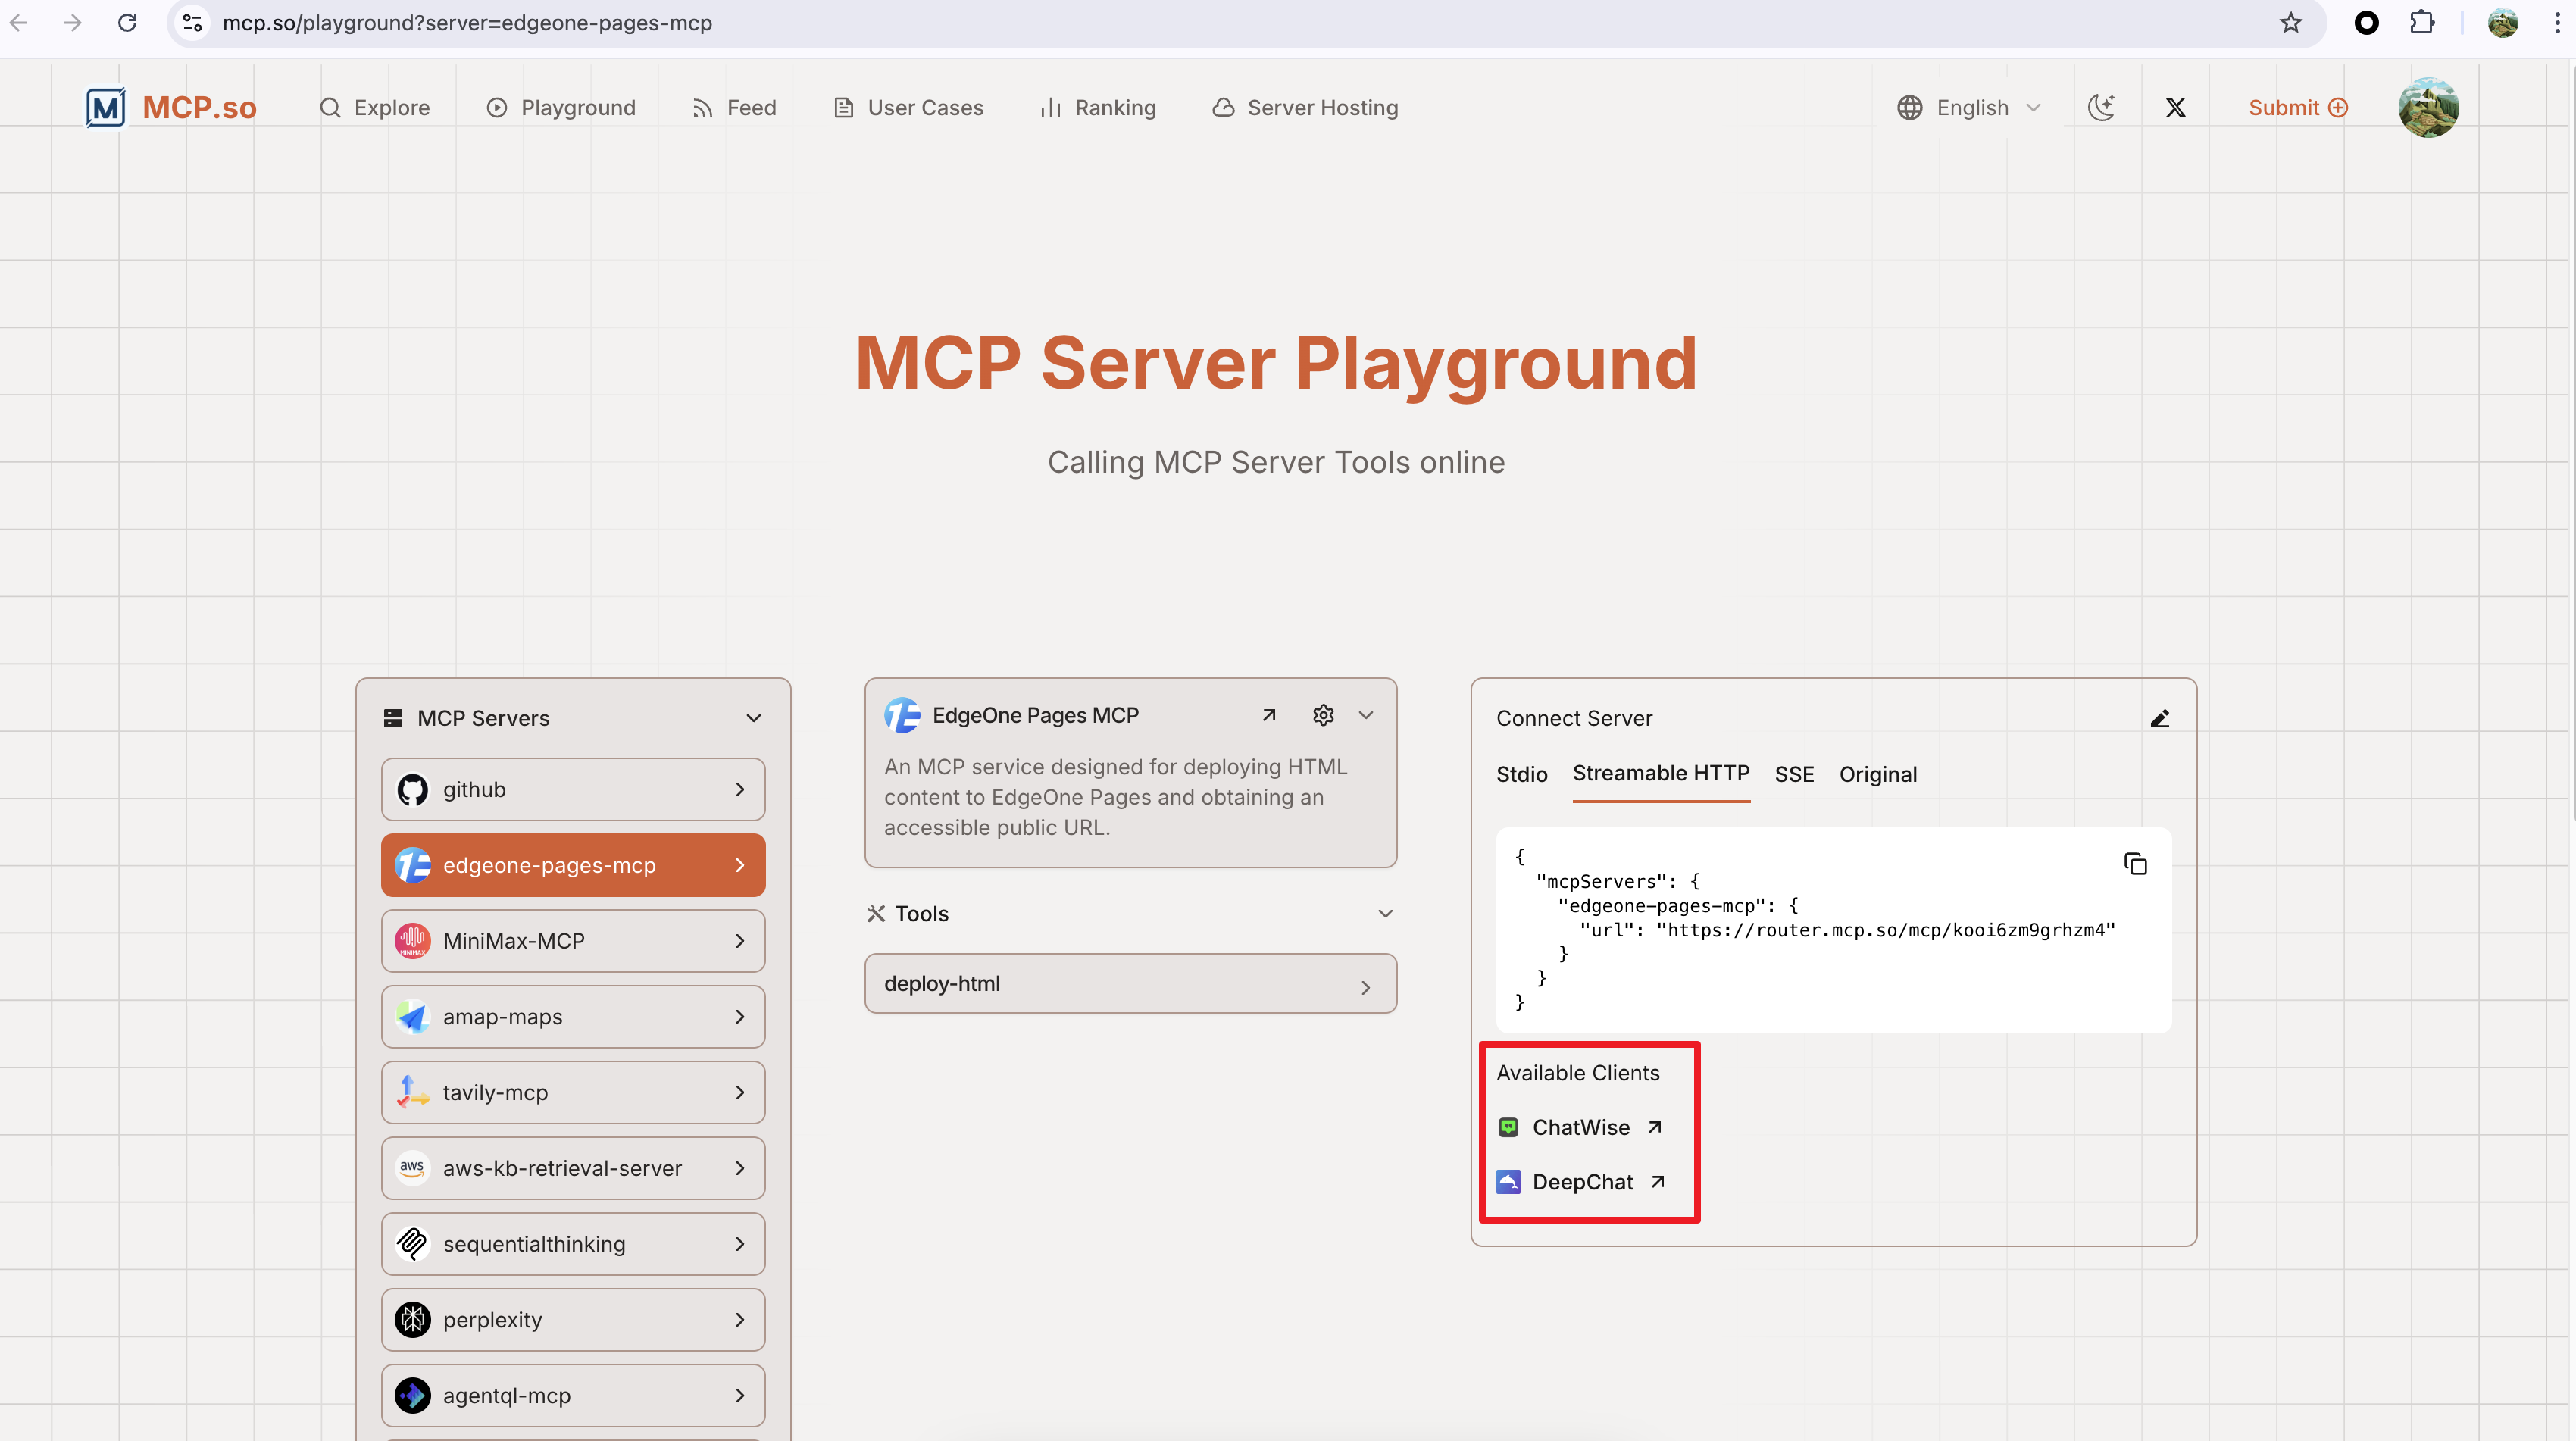Copy the server config JSON

point(2135,864)
